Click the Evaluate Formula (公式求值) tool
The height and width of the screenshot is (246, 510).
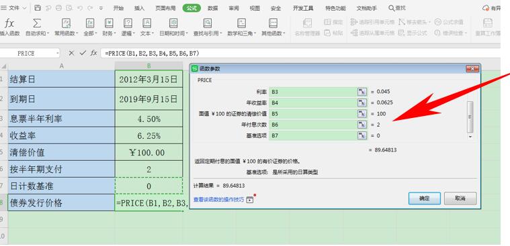click(x=449, y=22)
